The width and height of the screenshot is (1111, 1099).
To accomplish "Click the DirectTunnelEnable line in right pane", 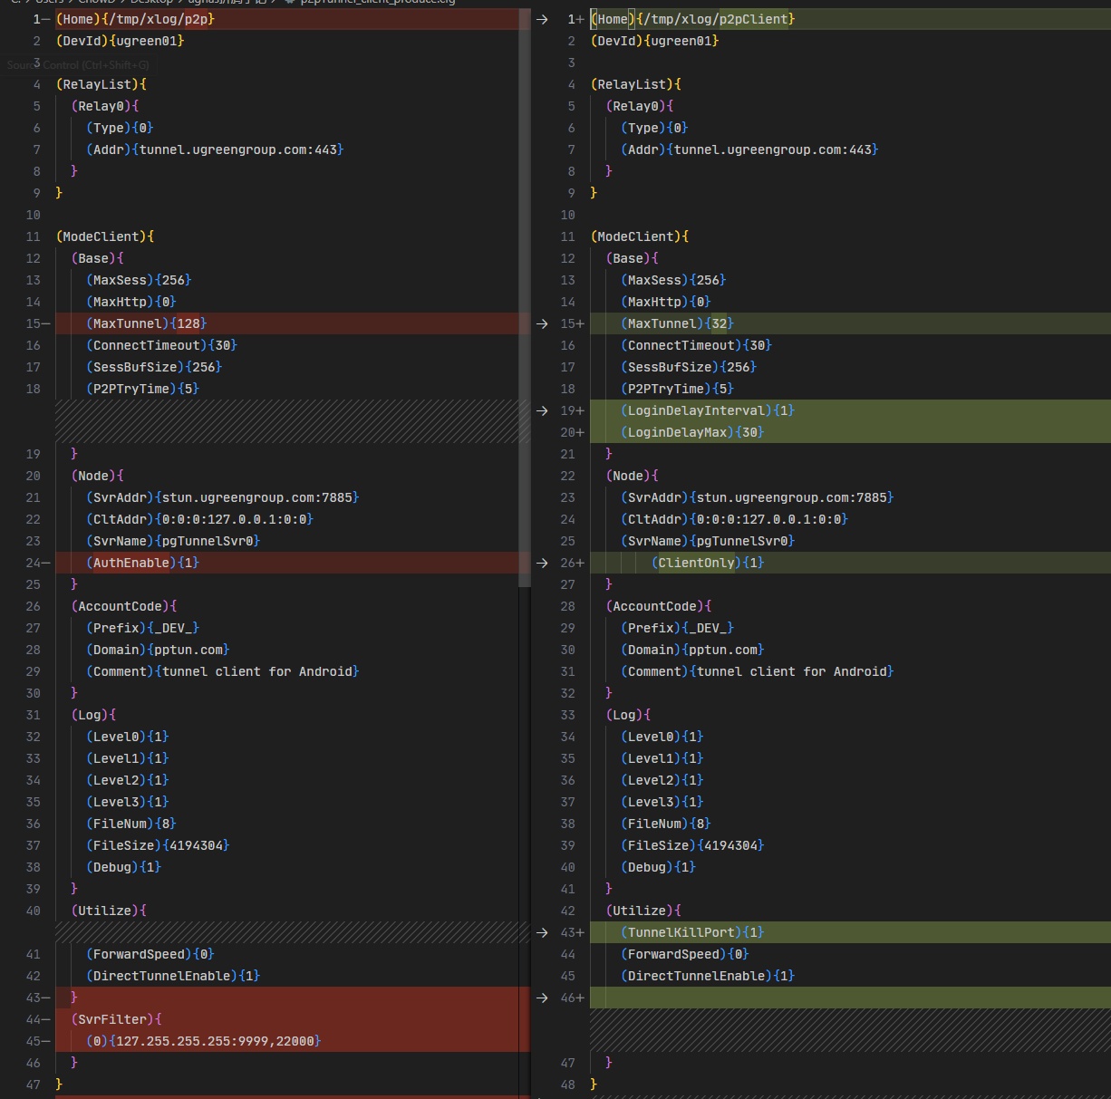I will pyautogui.click(x=708, y=976).
